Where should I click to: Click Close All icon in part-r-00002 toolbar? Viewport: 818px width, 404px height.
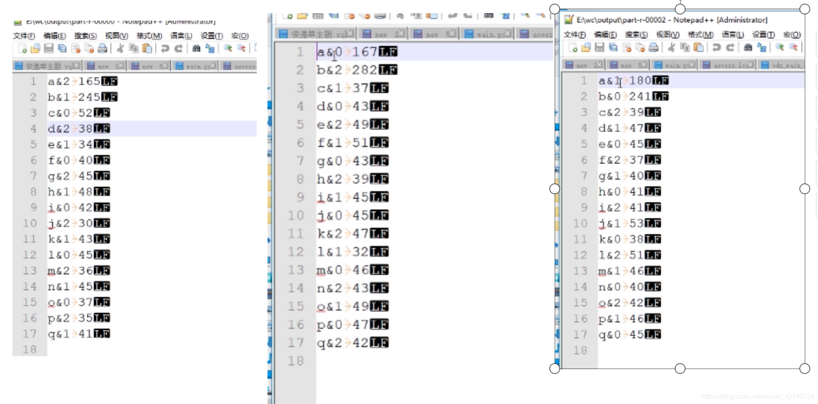pos(640,48)
